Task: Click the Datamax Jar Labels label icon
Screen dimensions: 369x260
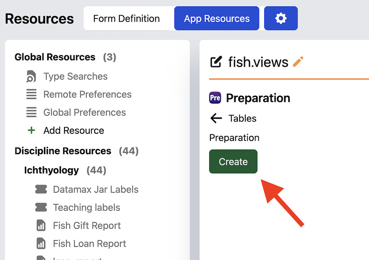Action: tap(41, 189)
